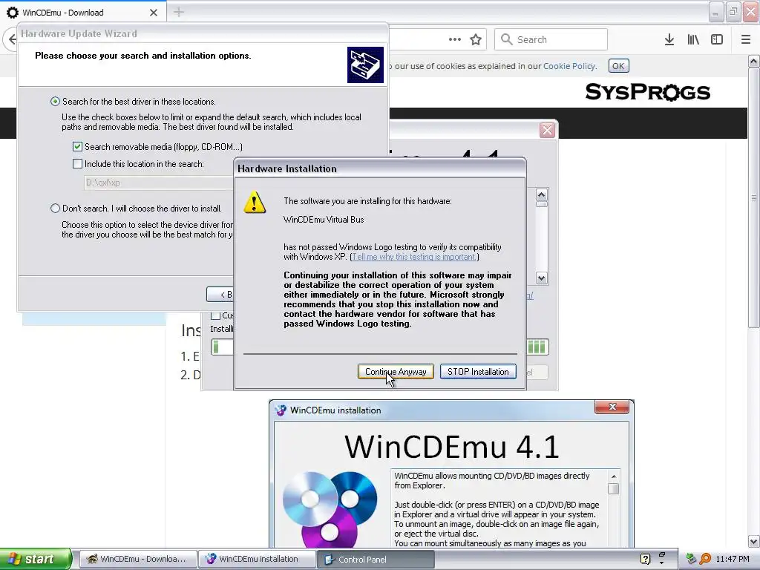Click the 11:47 PM system clock
Viewport: 760px width, 570px height.
pyautogui.click(x=733, y=559)
